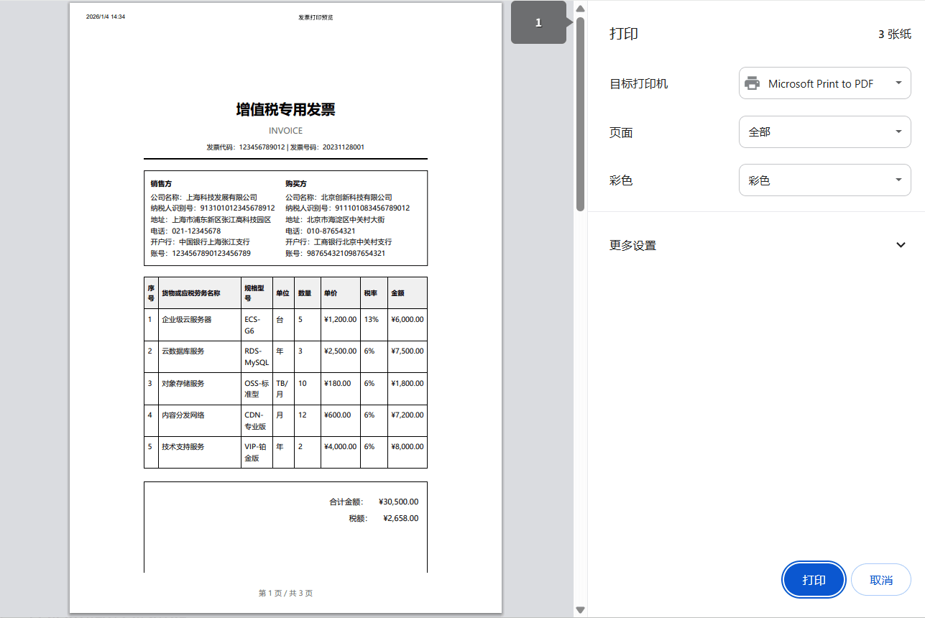Expand the 更多设置 section chevron
925x618 pixels.
(901, 245)
